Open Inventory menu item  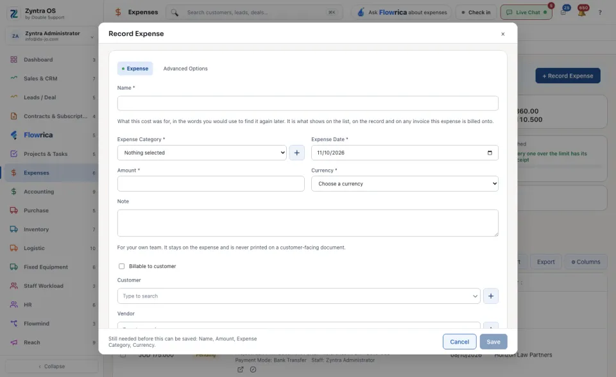point(52,230)
